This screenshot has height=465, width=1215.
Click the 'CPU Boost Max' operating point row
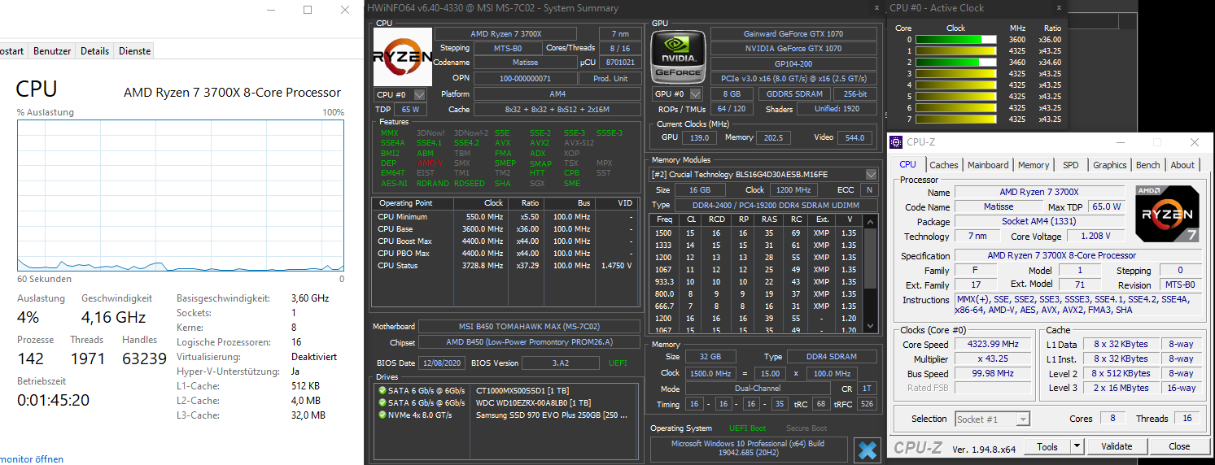(x=505, y=241)
